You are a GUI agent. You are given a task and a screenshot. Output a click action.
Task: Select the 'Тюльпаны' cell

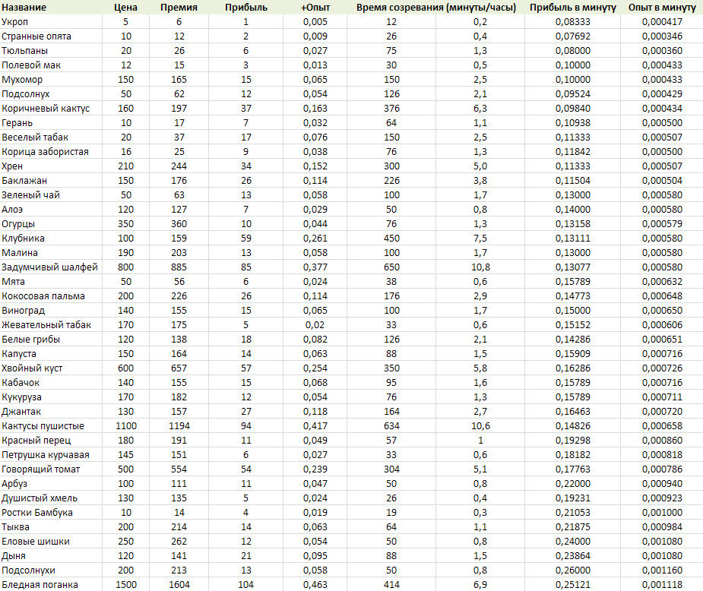click(24, 51)
